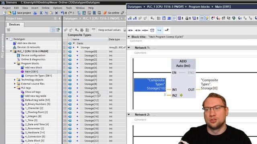Image resolution: width=257 pixels, height=144 pixels.
Task: Select highlighted IN1 operand Storage[10]
Action: pos(150,84)
